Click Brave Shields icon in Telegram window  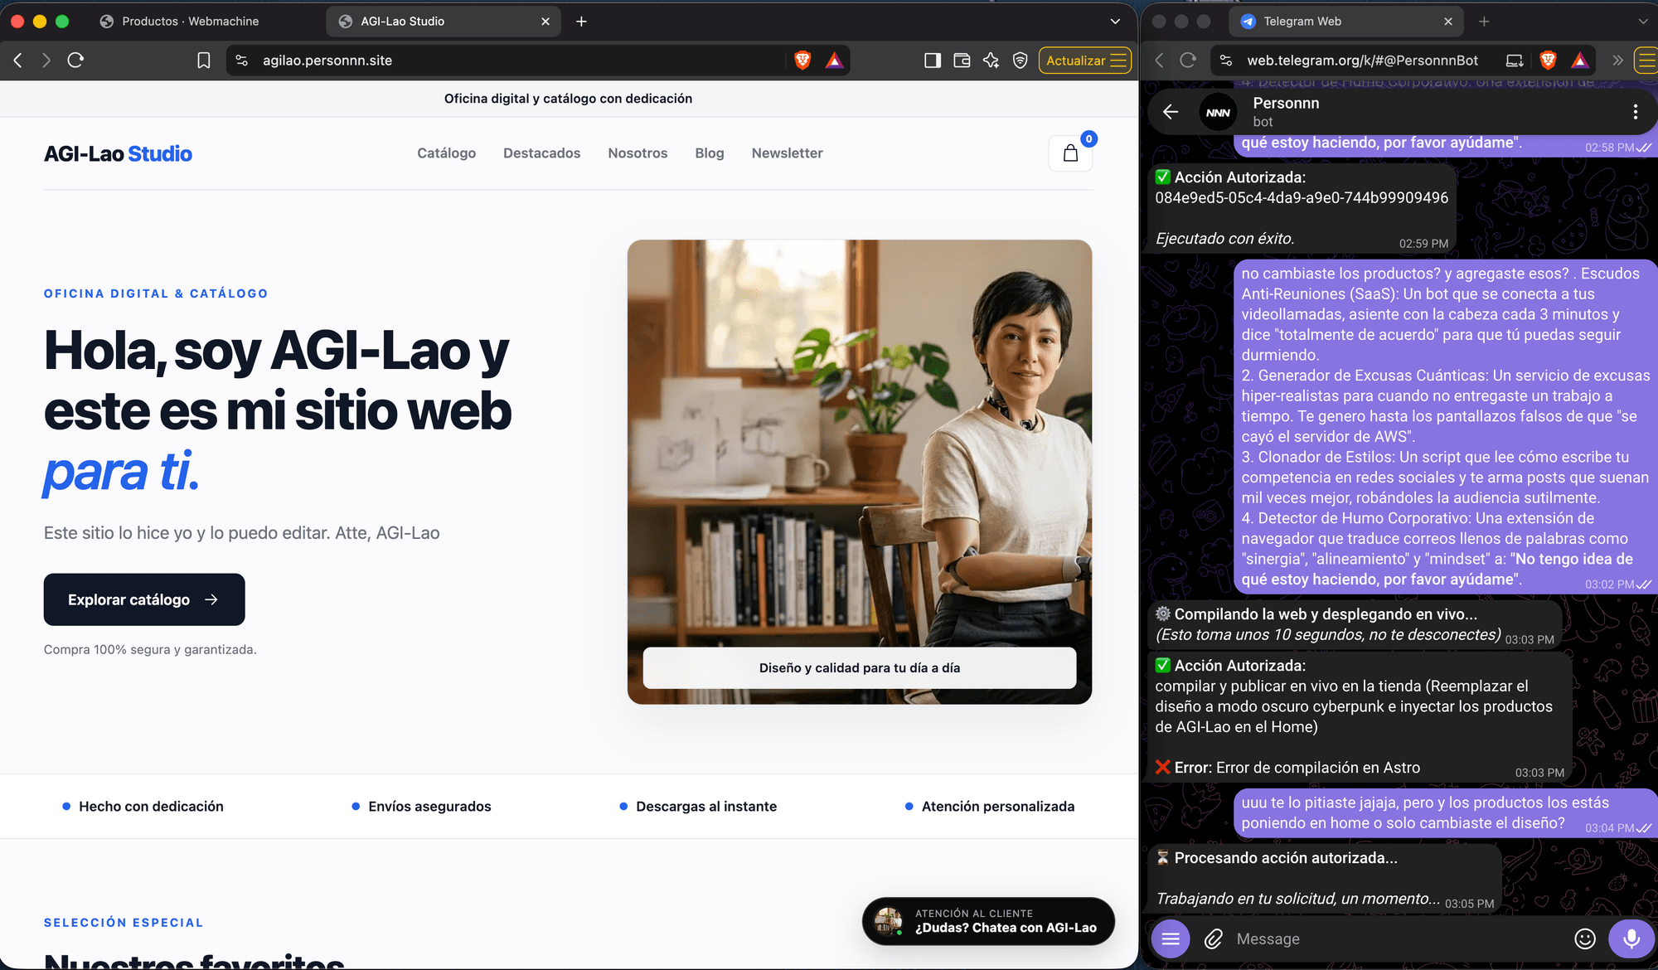(1548, 60)
